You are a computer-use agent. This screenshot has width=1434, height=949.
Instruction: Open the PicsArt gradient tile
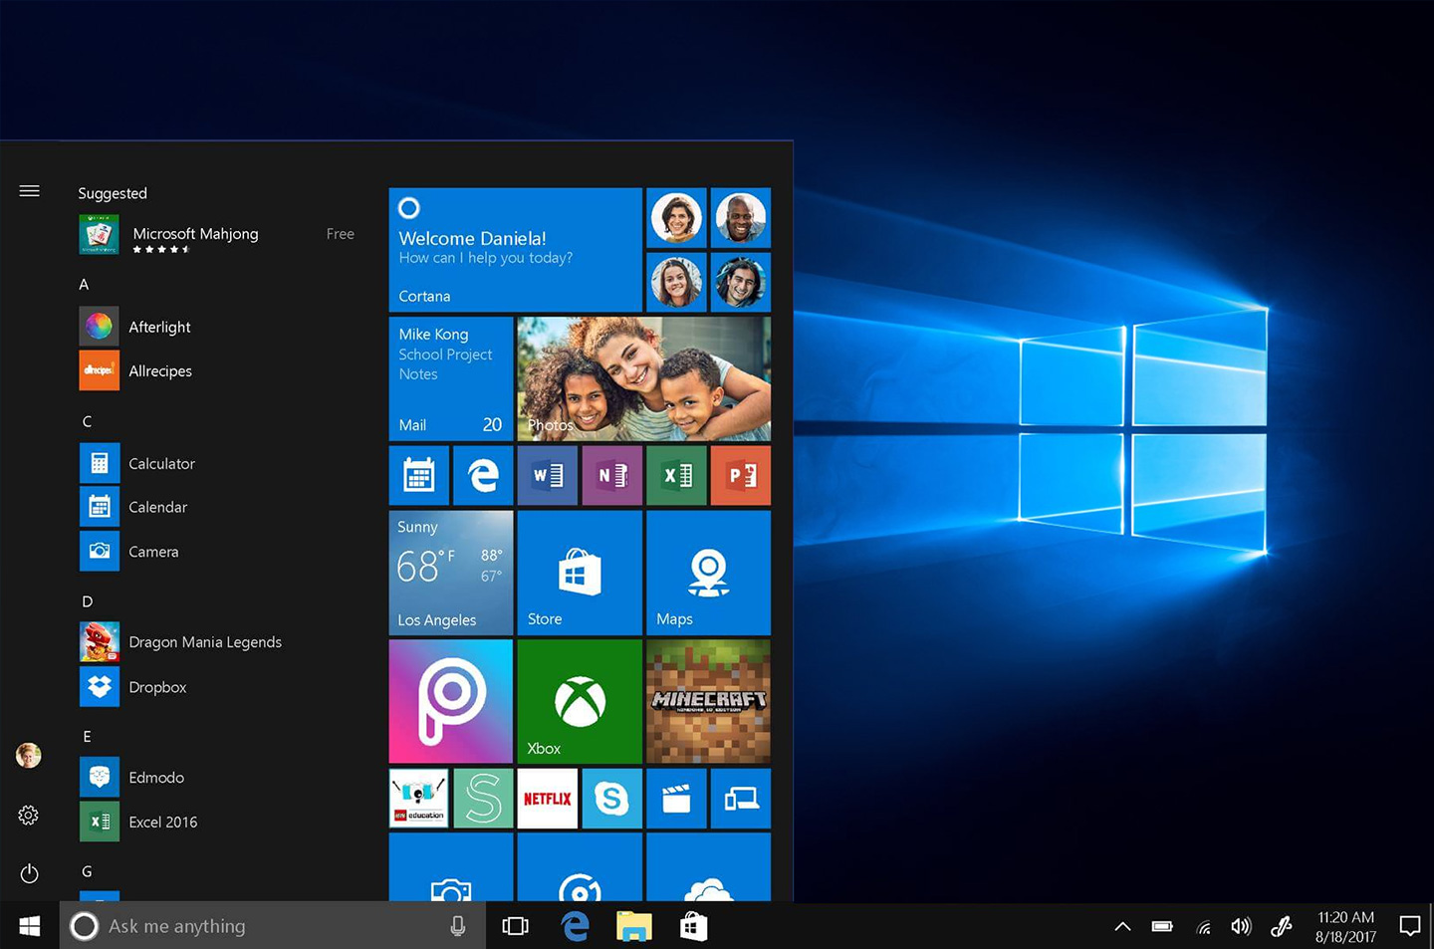[x=451, y=701]
